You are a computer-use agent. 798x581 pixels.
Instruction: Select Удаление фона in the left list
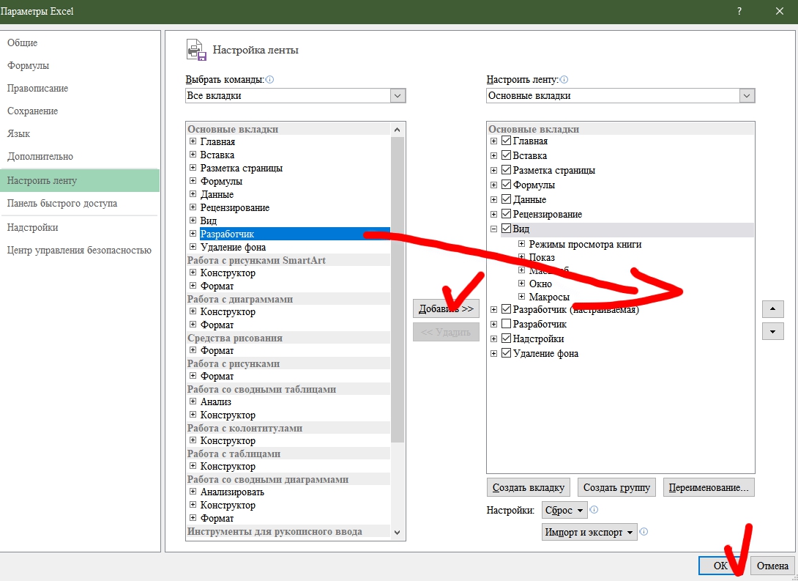click(x=233, y=247)
